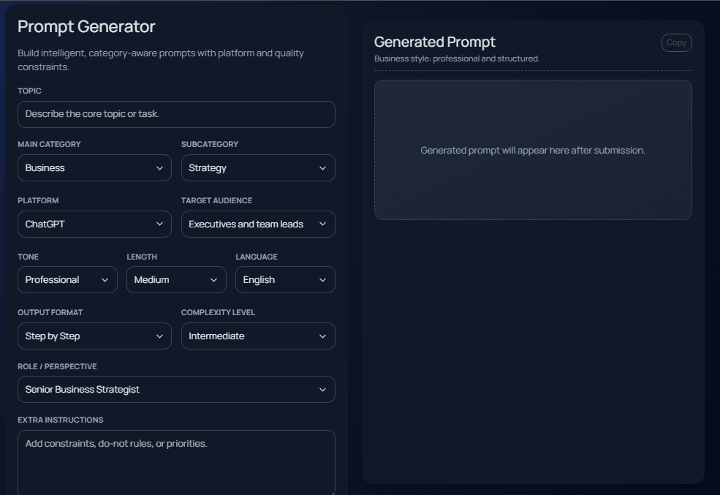The width and height of the screenshot is (720, 495).
Task: Expand the Subcategory dropdown showing Strategy
Action: pyautogui.click(x=257, y=168)
